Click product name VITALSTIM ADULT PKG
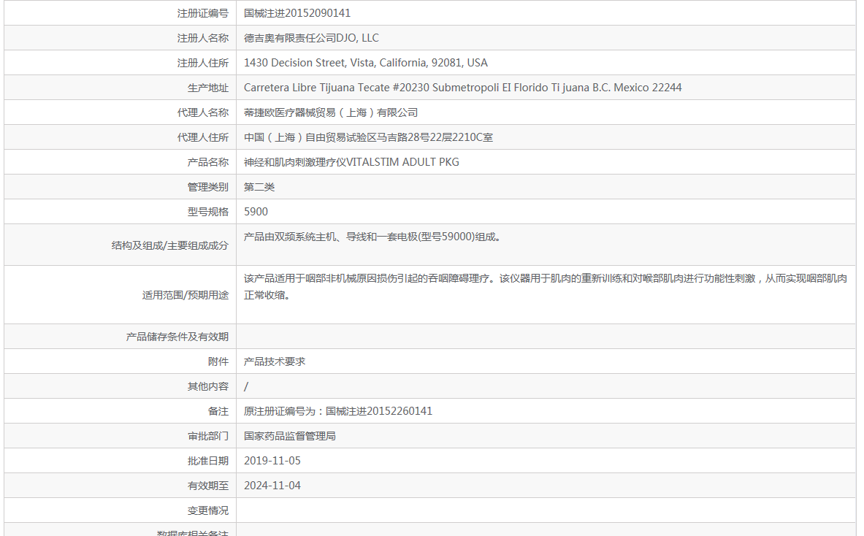 click(351, 161)
